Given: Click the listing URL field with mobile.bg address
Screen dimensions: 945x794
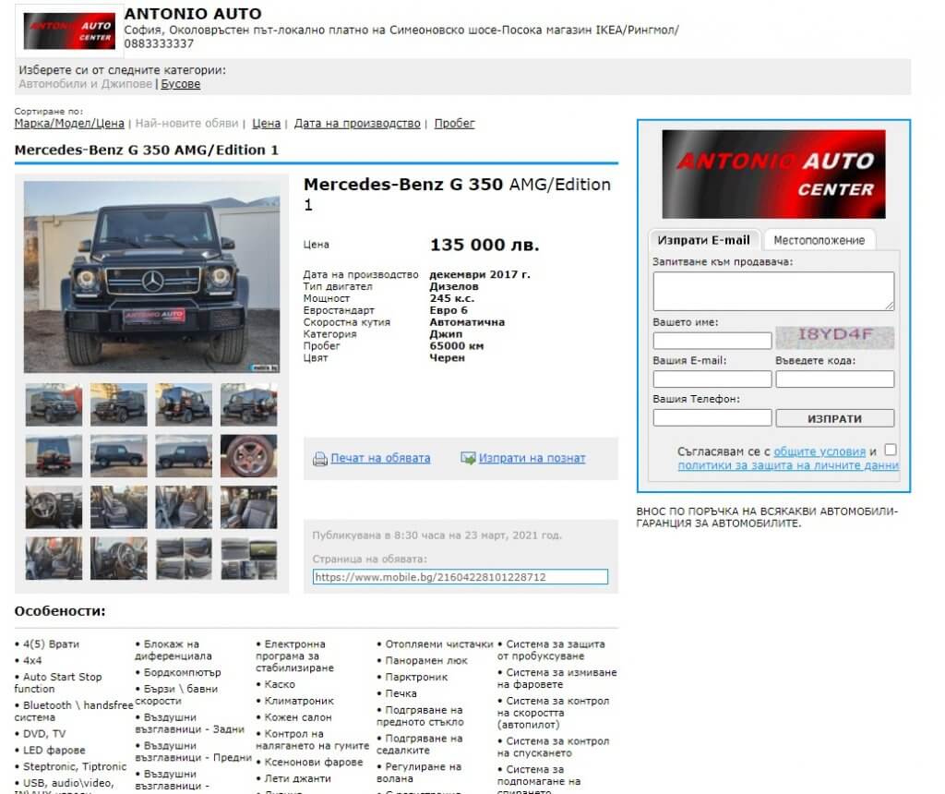Looking at the screenshot, I should pyautogui.click(x=460, y=577).
